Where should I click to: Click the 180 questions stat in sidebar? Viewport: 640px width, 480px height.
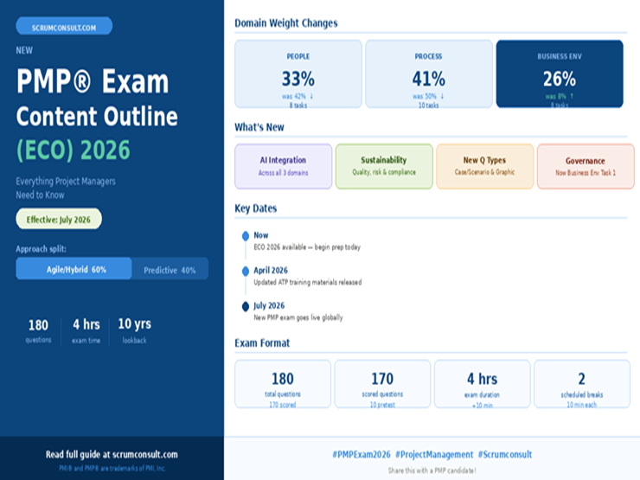38,330
